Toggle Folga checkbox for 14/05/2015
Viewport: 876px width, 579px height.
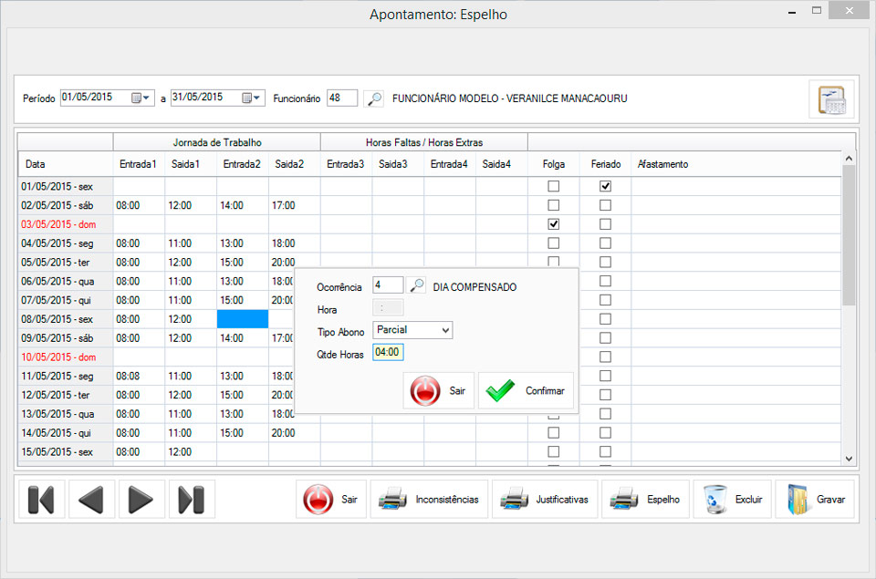pyautogui.click(x=553, y=433)
